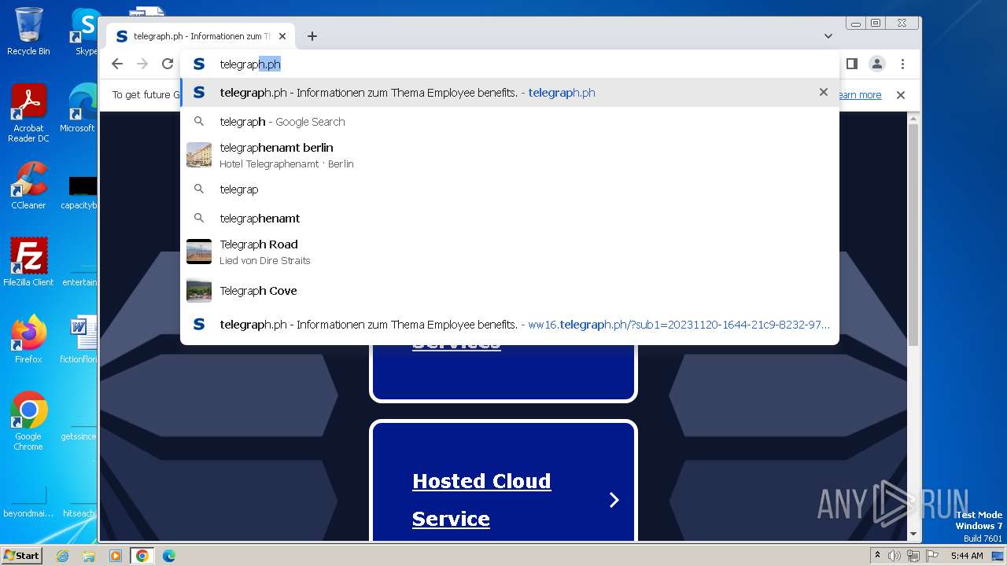The height and width of the screenshot is (566, 1007).
Task: Open Microsoft Edge from taskbar
Action: [x=168, y=556]
